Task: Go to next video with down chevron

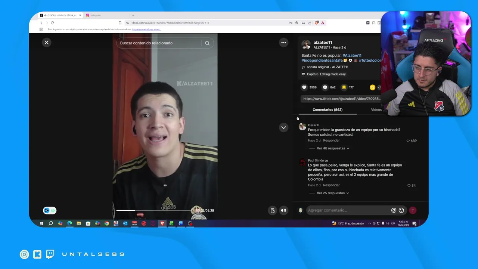Action: tap(284, 127)
